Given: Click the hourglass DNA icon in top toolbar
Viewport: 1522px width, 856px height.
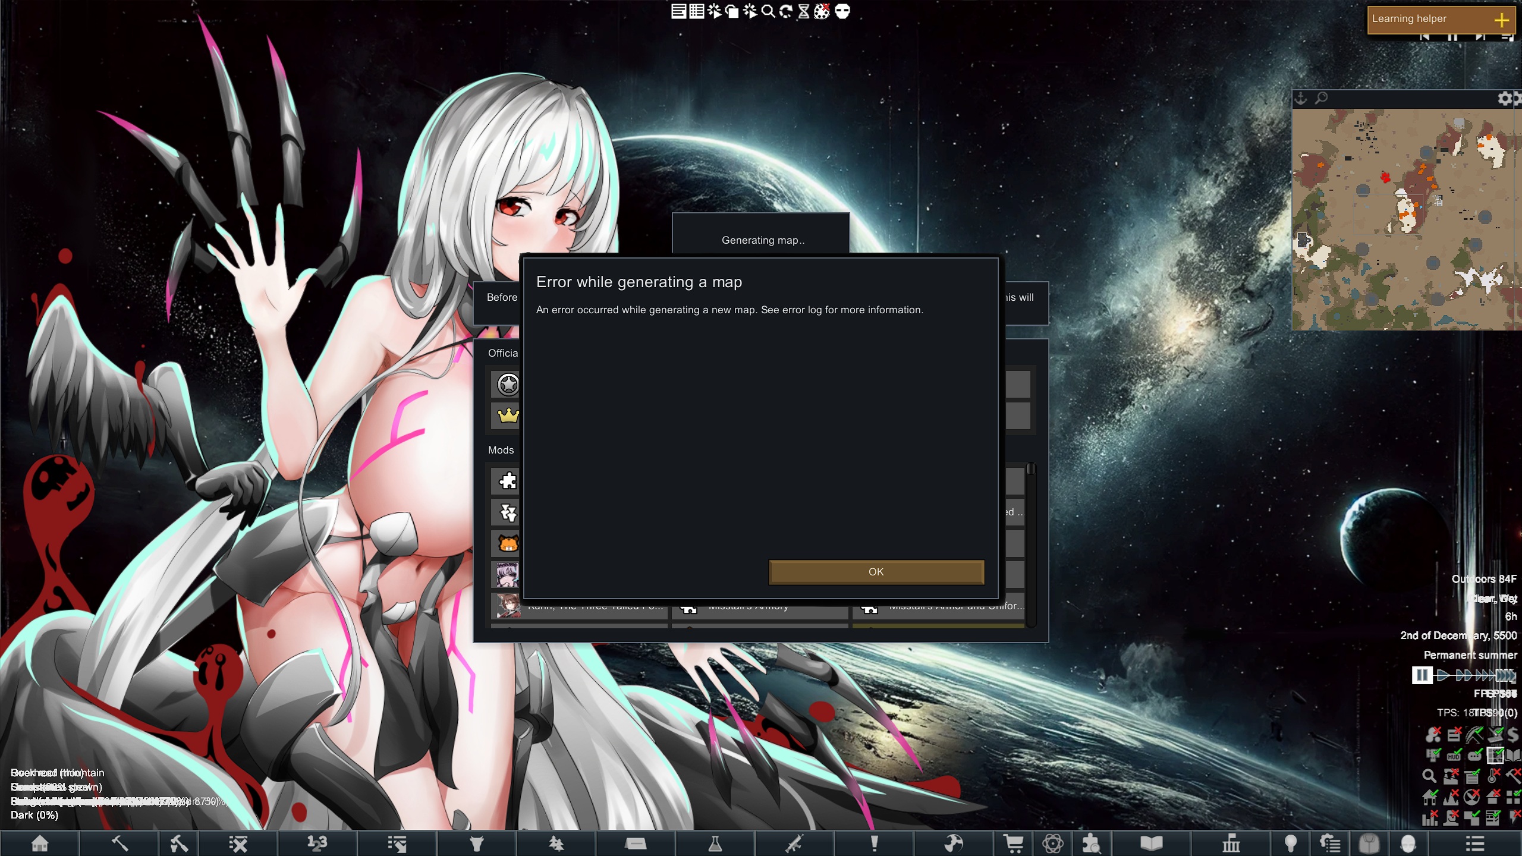Looking at the screenshot, I should coord(803,11).
